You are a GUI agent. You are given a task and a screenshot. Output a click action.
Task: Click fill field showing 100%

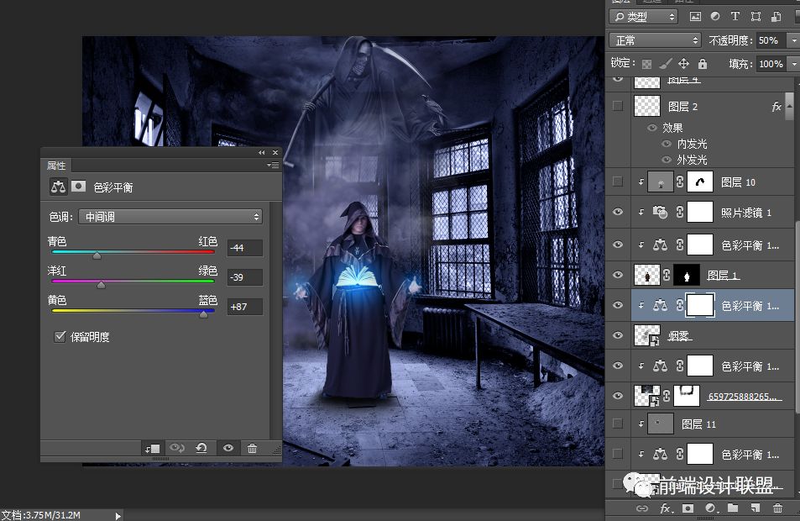click(x=771, y=64)
